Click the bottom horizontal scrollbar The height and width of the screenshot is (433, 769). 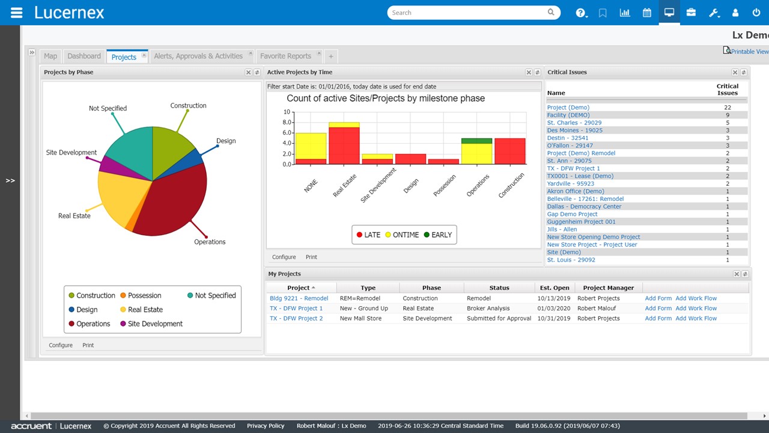click(388, 416)
